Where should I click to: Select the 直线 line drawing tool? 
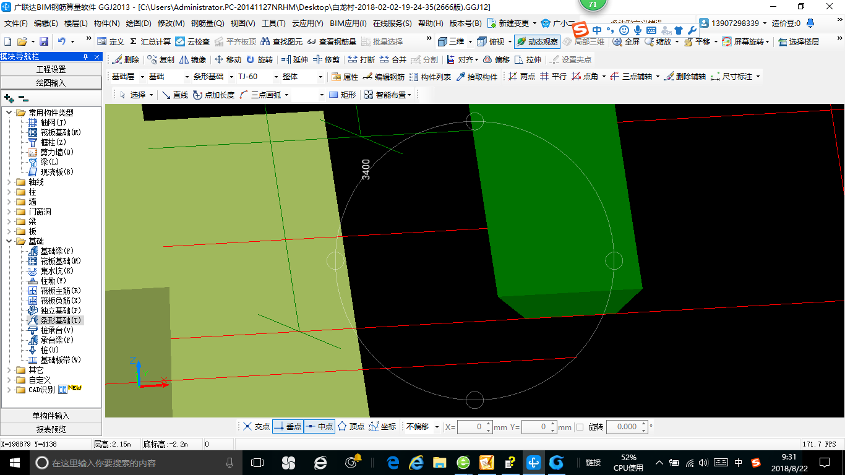[174, 95]
